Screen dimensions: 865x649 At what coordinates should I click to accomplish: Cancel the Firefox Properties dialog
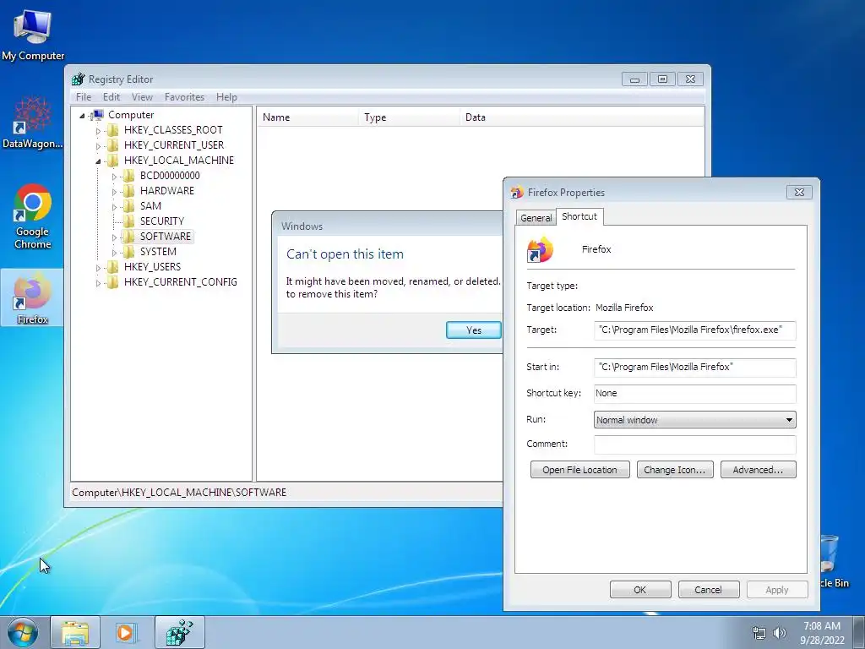pyautogui.click(x=709, y=589)
